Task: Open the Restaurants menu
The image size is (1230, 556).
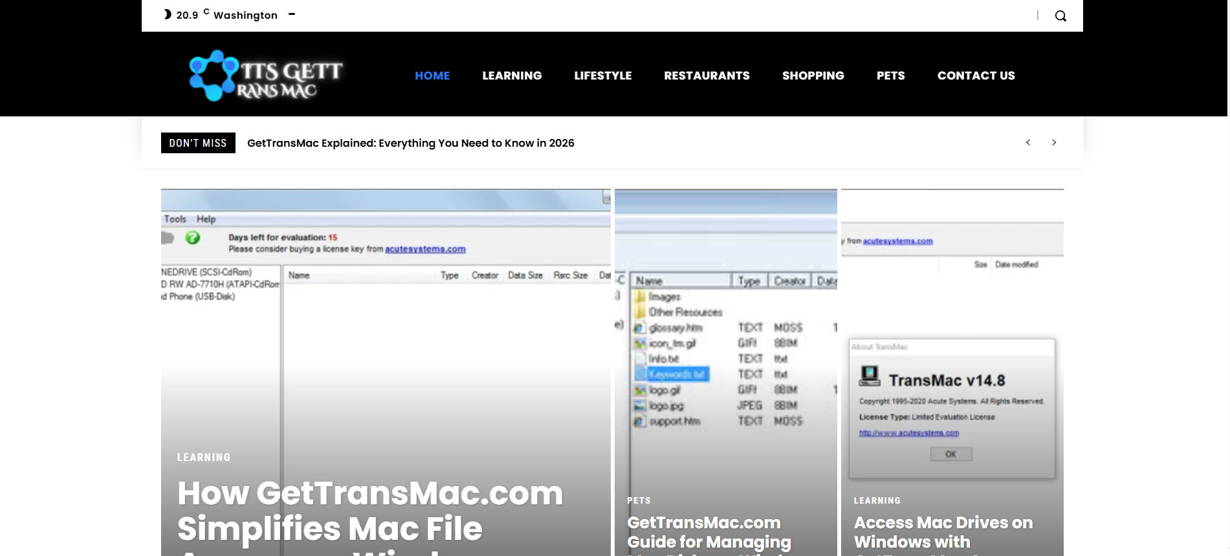Action: click(707, 76)
